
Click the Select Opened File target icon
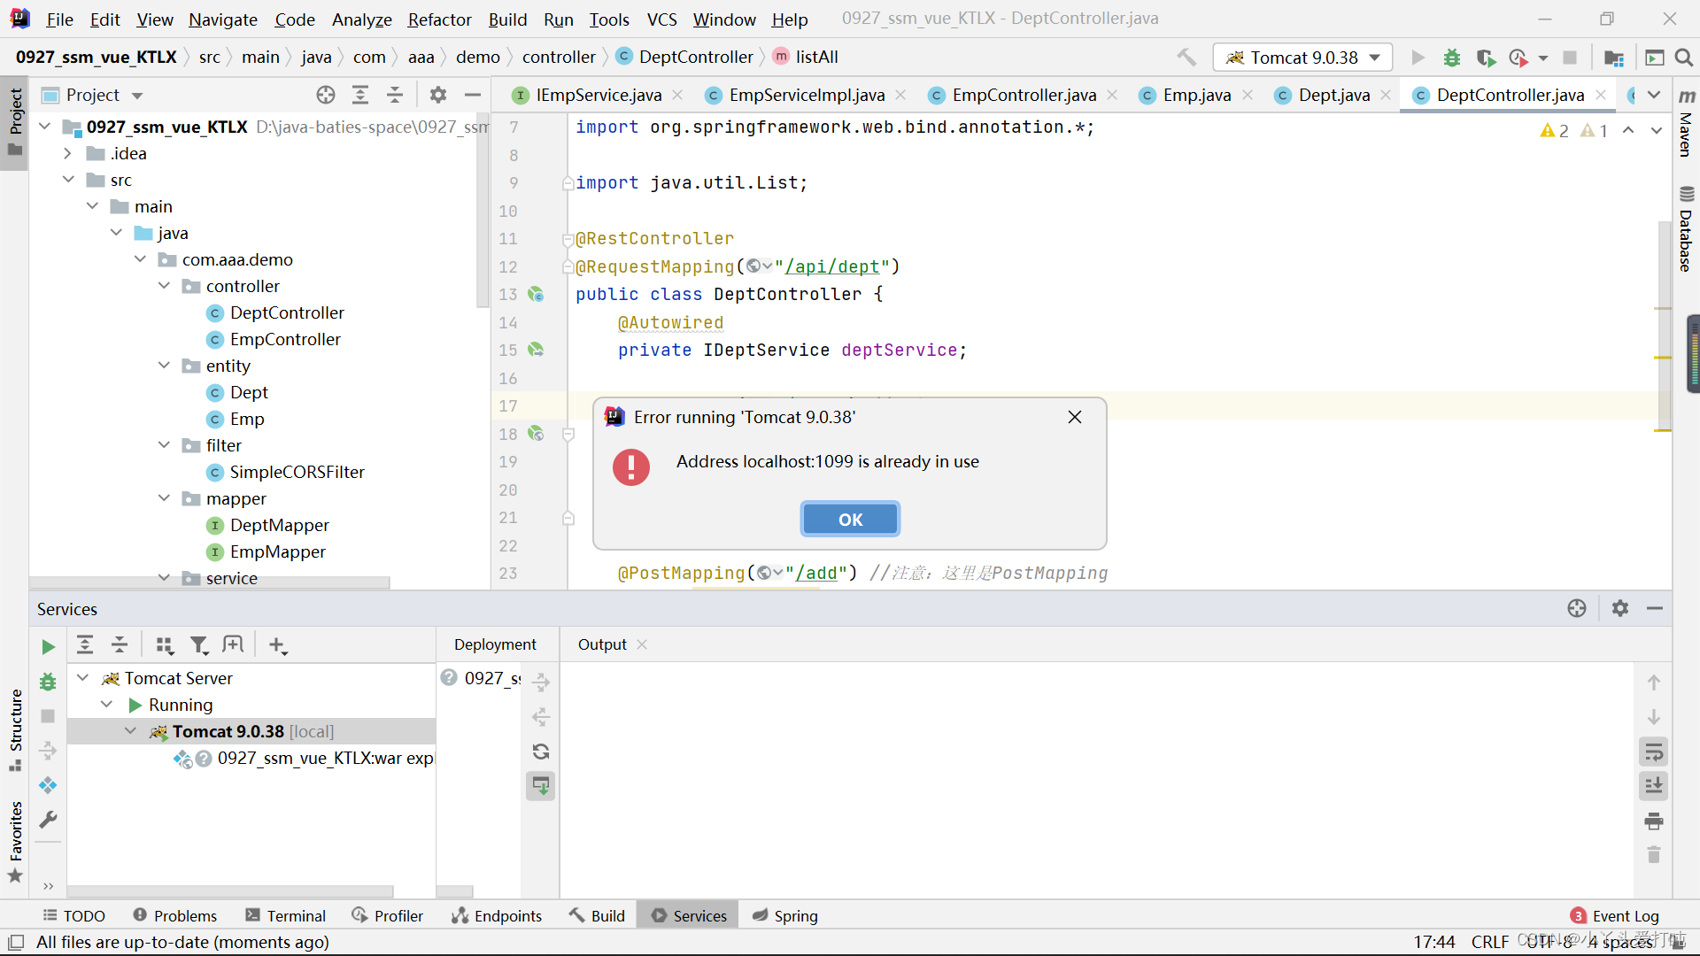pos(326,95)
